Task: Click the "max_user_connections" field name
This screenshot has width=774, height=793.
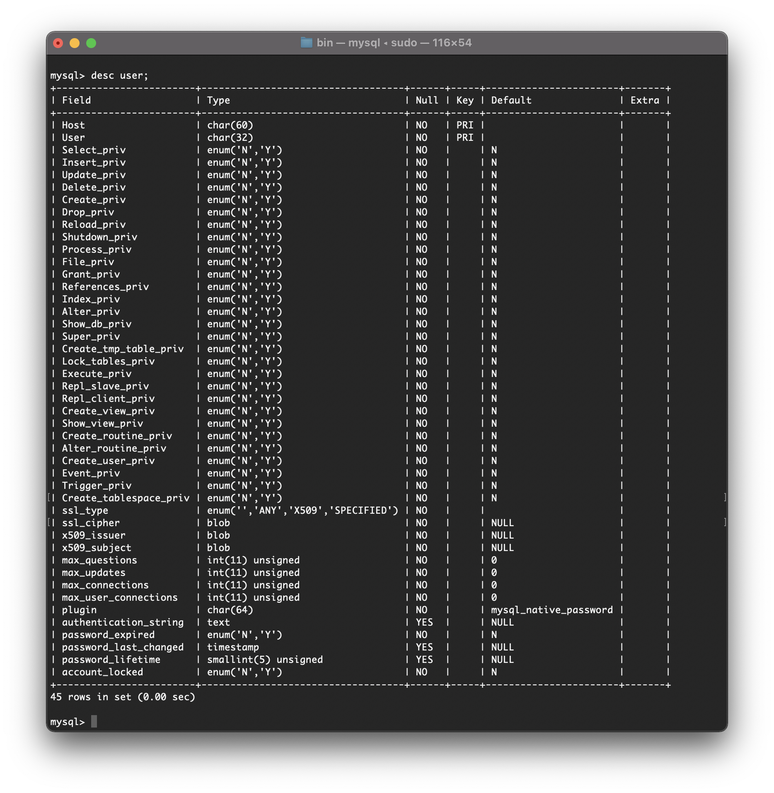Action: 120,597
